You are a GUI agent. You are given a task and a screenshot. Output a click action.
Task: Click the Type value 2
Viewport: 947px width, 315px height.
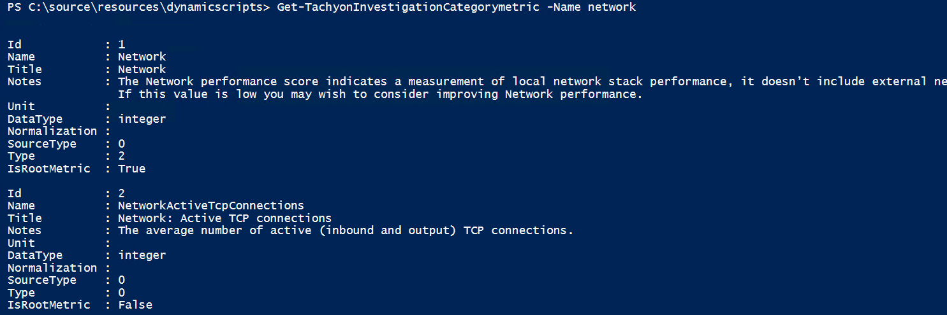tap(122, 156)
